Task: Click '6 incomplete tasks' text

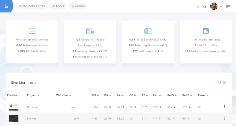Action: [x=208, y=40]
